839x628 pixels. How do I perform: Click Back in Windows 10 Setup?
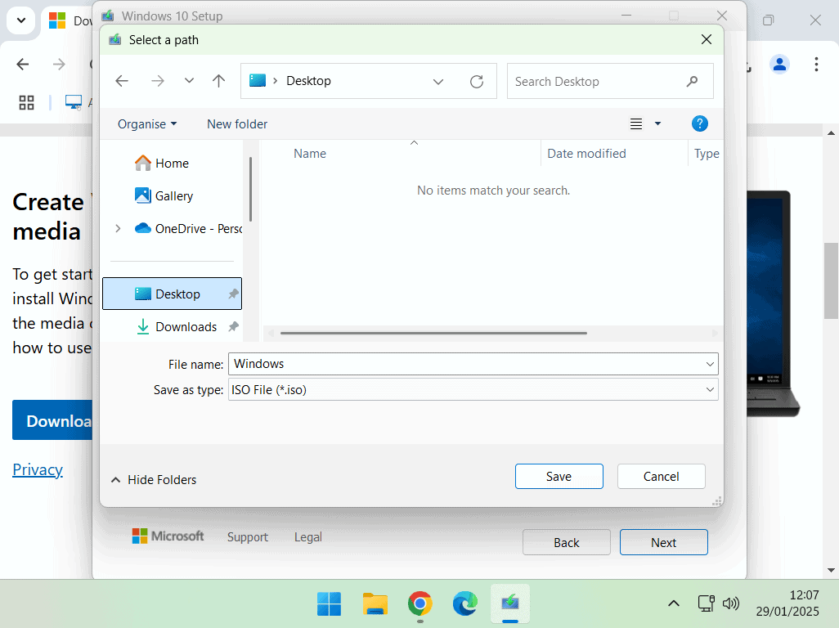566,542
